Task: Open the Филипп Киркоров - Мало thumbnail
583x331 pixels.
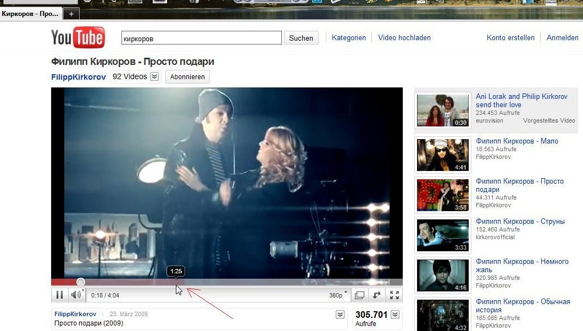Action: [x=443, y=155]
